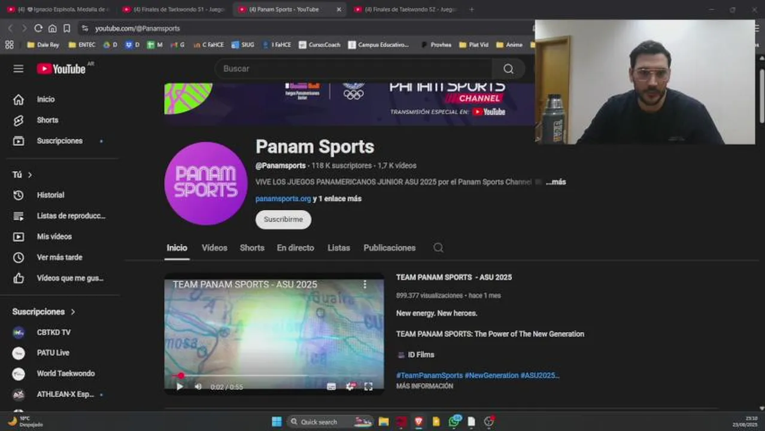
Task: Click the Brave browser taskbar icon
Action: click(x=419, y=421)
